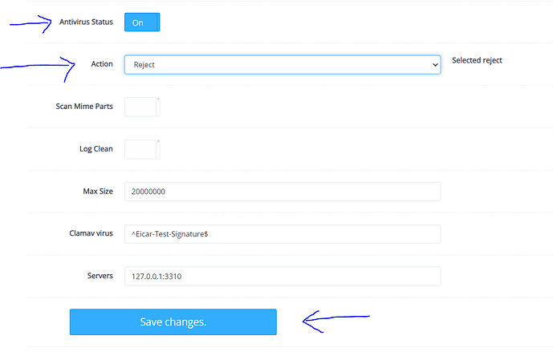Click the Servers label
The width and height of the screenshot is (553, 360).
100,276
